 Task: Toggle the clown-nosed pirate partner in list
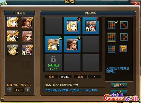point(27,50)
